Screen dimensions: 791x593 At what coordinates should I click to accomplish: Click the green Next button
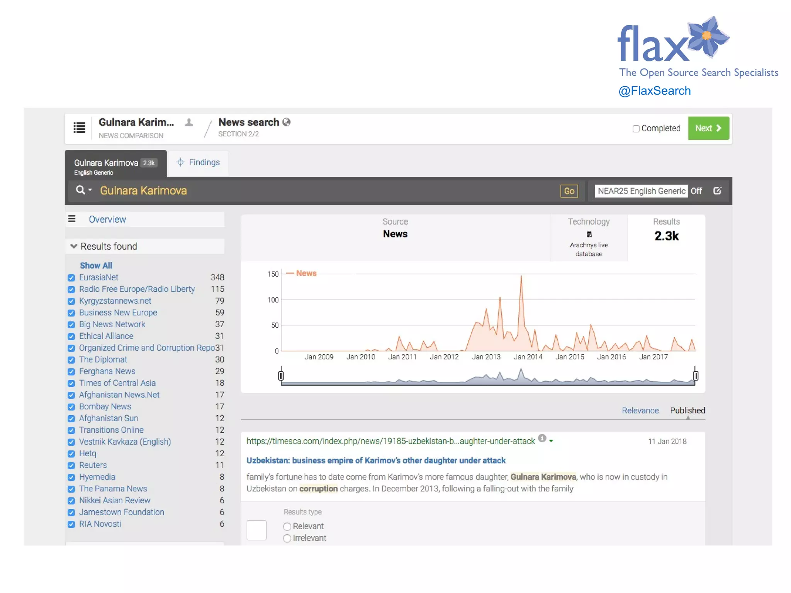pos(708,128)
